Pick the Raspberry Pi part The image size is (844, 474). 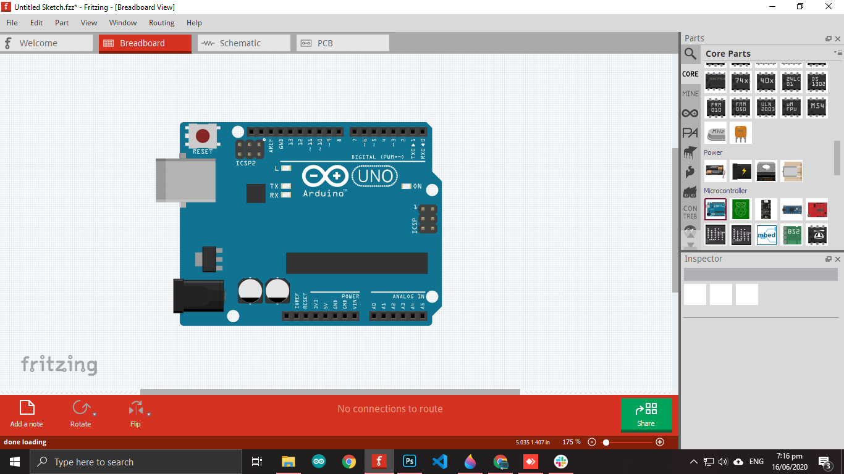(741, 209)
